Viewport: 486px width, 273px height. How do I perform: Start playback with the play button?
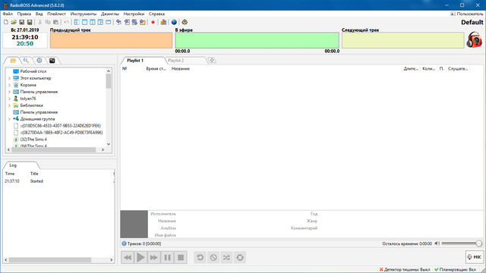tap(140, 258)
